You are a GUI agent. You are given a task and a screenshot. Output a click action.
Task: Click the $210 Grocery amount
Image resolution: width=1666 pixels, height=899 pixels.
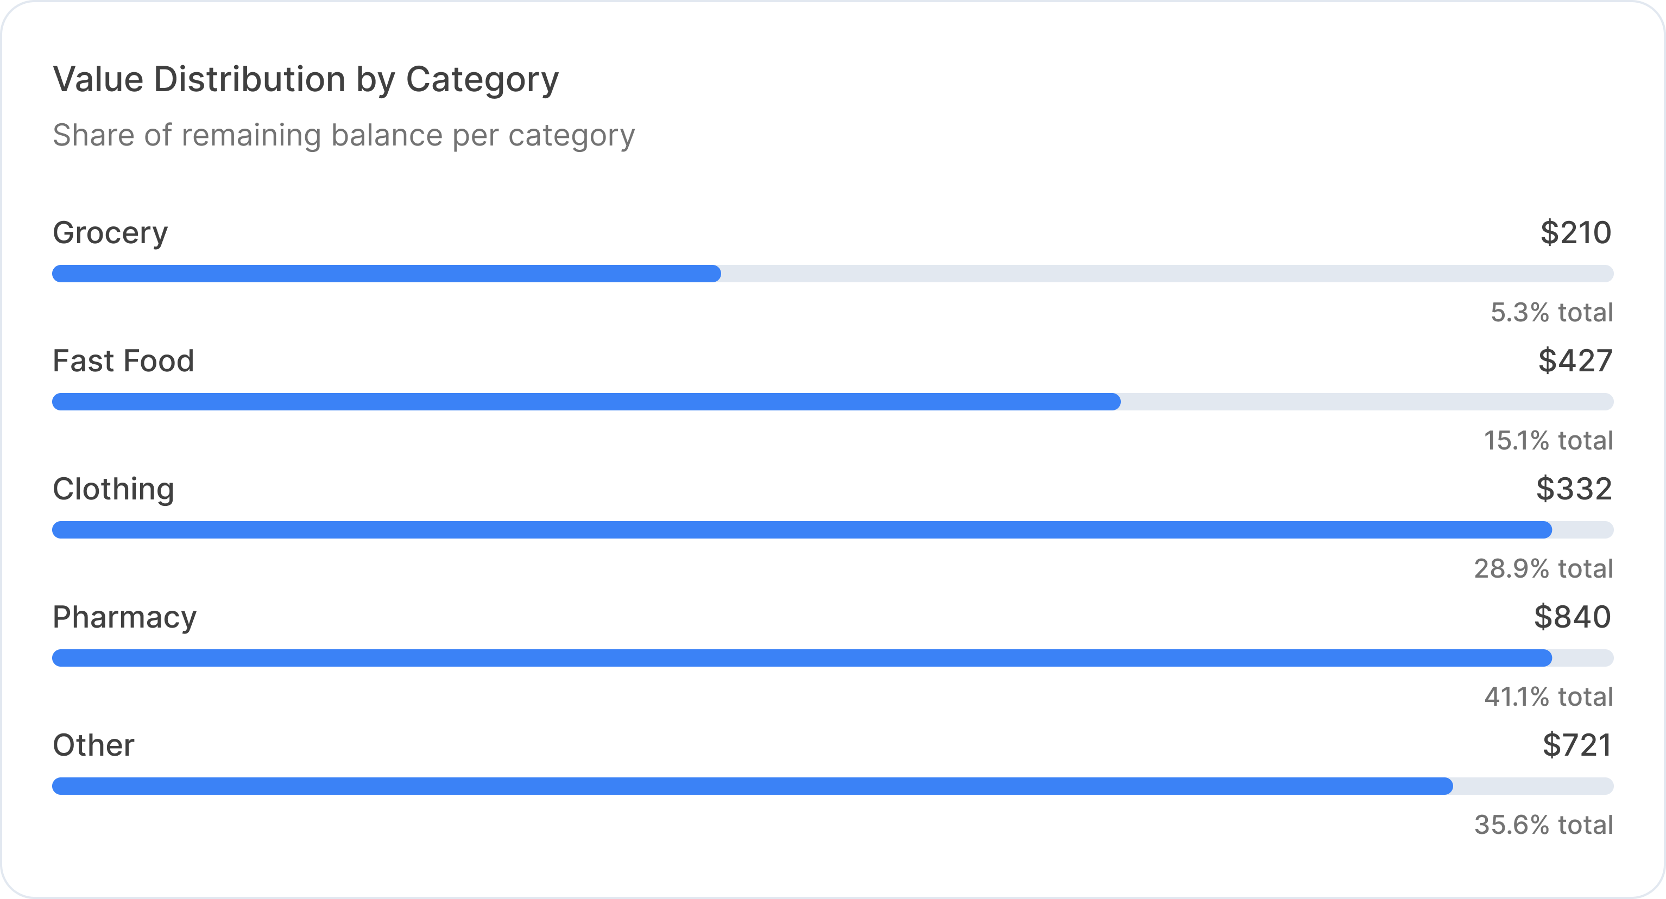[1575, 233]
